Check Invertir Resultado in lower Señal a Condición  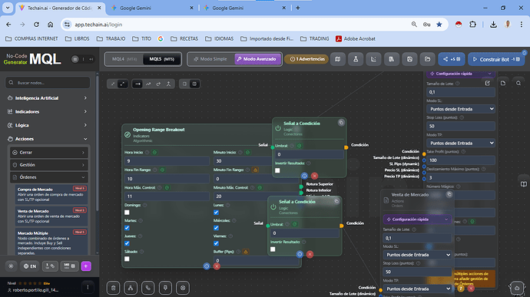tap(273, 249)
